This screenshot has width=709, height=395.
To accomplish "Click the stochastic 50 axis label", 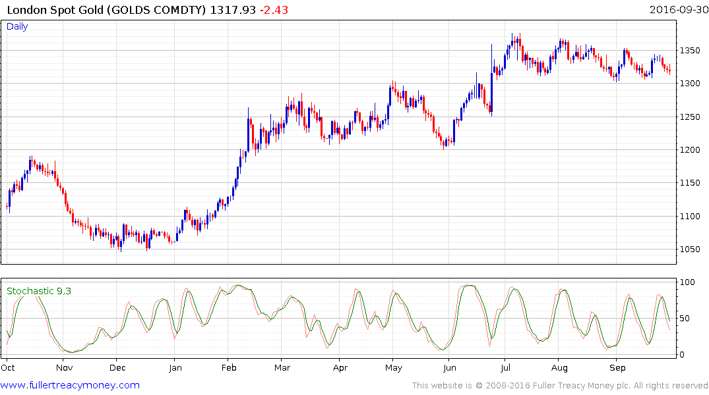I will (x=685, y=318).
